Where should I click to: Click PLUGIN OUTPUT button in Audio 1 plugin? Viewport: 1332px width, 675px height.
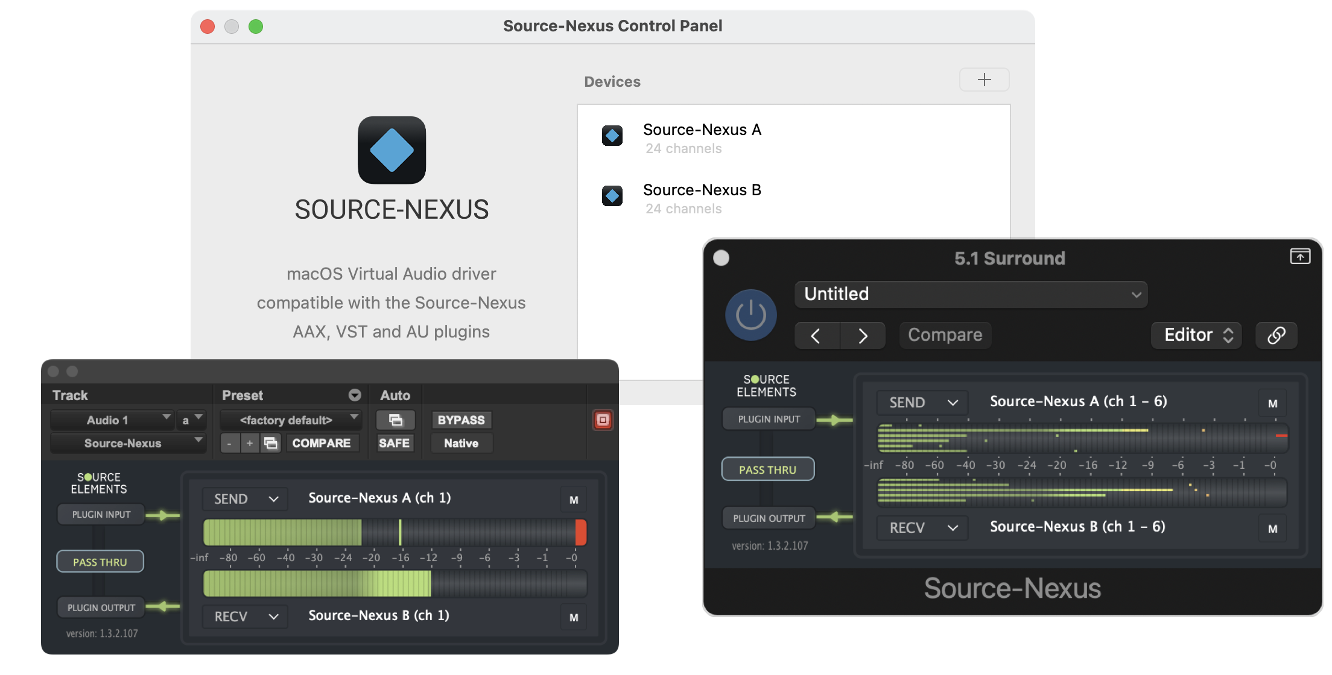point(101,607)
